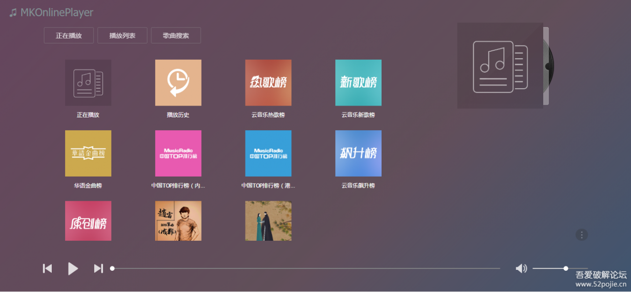631x292 pixels.
Task: Click the MKOnlinePlayer logo title
Action: click(x=51, y=12)
